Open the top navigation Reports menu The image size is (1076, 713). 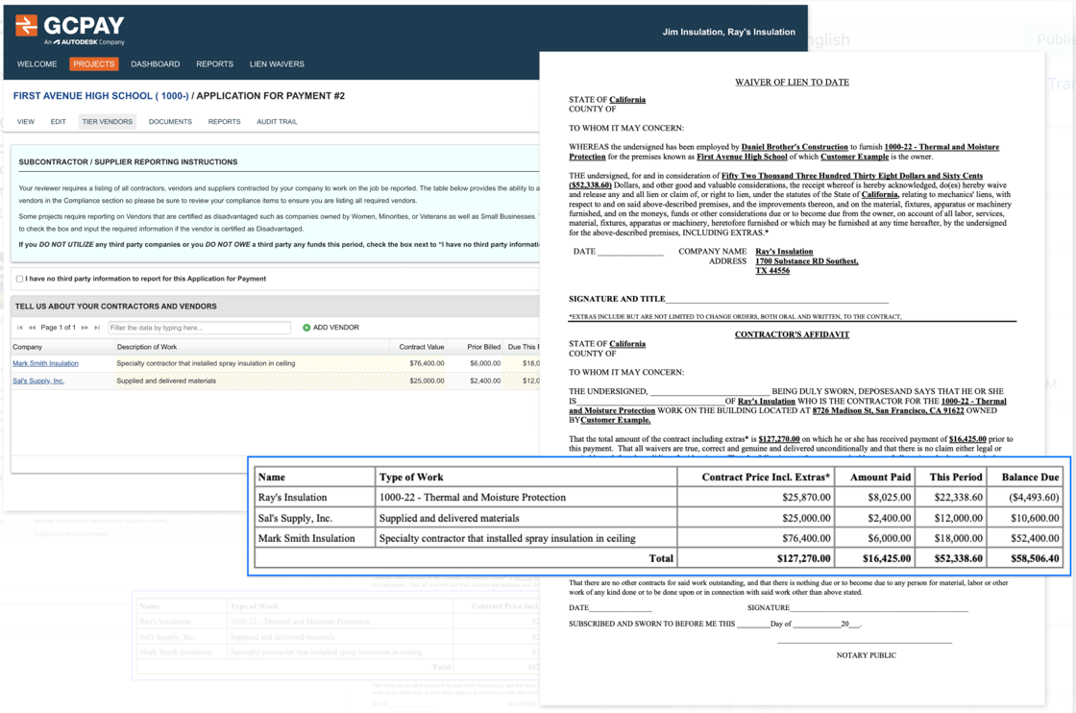214,64
